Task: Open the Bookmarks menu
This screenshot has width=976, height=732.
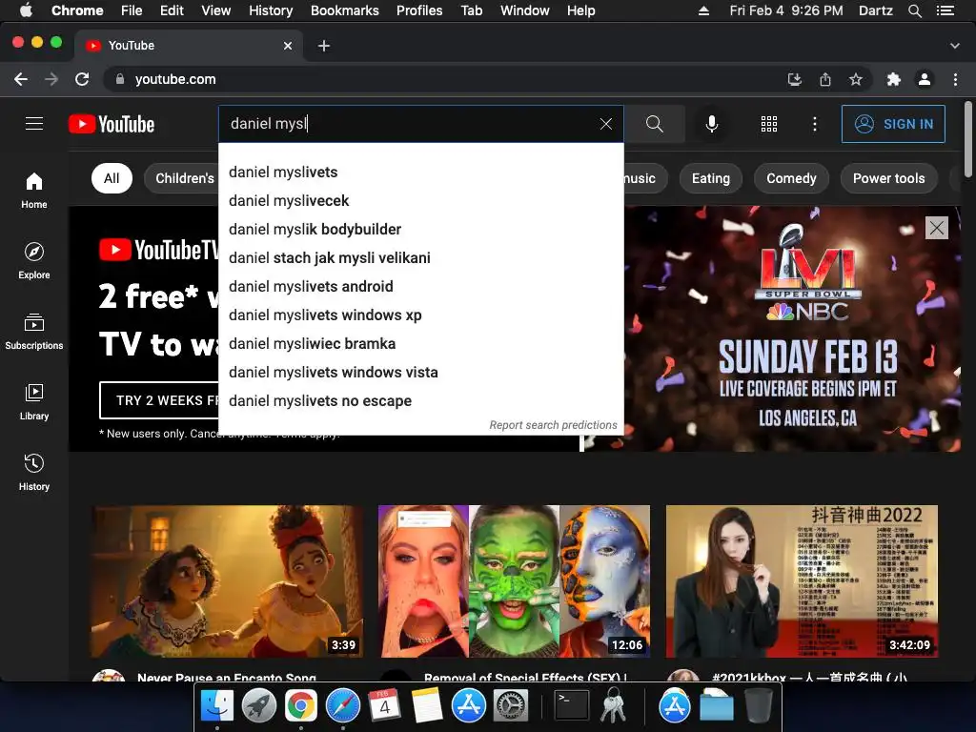Action: pos(344,10)
